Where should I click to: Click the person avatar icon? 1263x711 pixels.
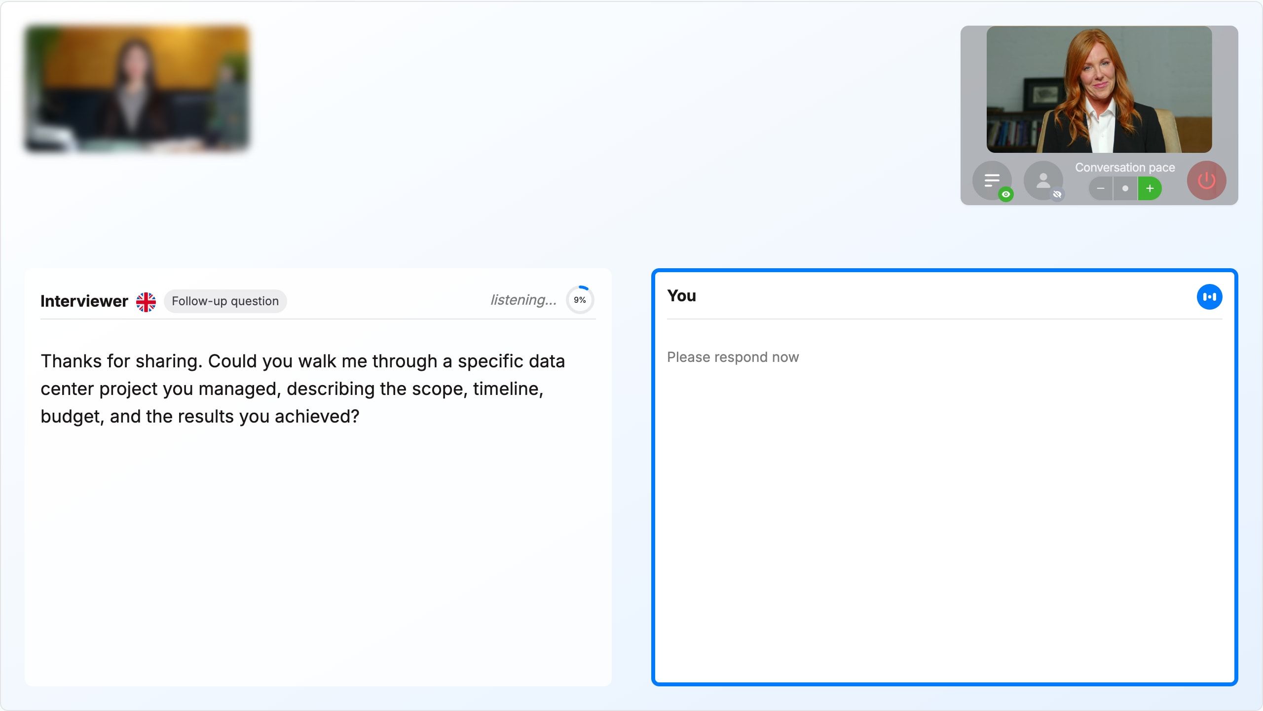[1043, 180]
